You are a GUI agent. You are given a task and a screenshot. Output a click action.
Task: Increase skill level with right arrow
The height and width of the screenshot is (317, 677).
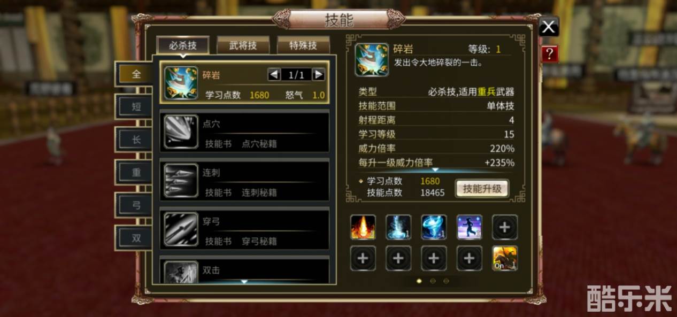(x=318, y=75)
